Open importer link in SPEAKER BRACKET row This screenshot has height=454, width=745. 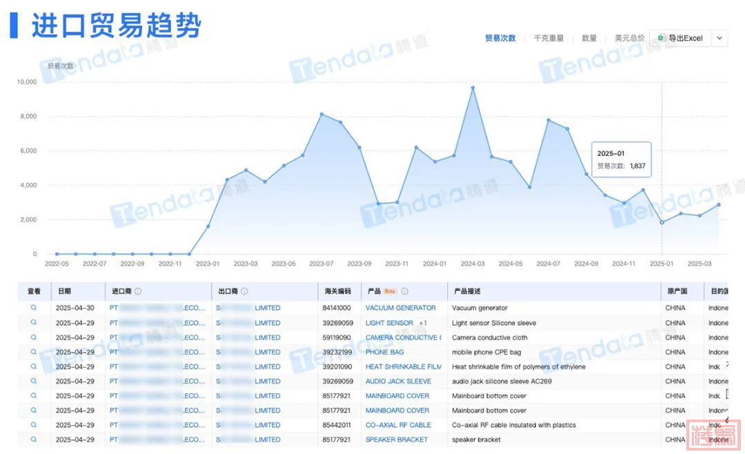[x=157, y=440]
